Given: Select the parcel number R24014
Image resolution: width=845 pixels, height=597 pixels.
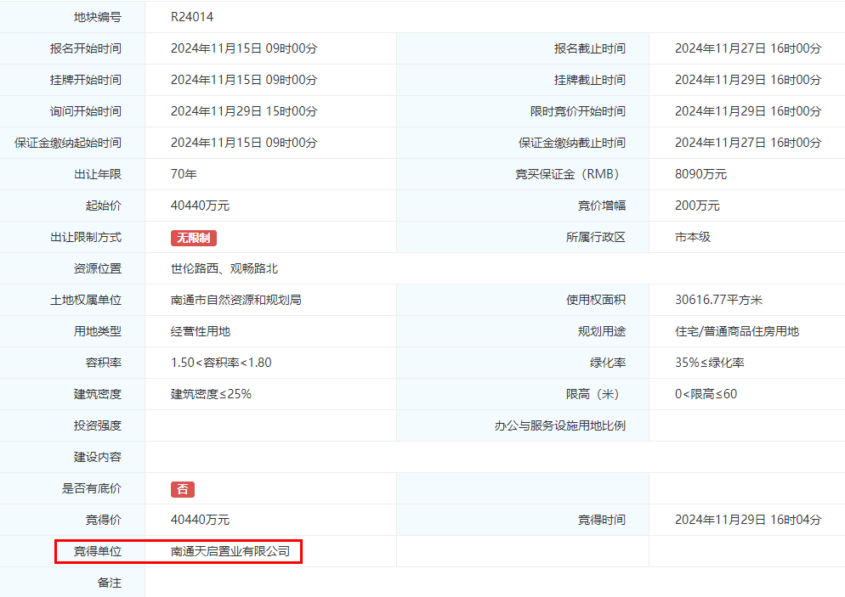Looking at the screenshot, I should [192, 17].
